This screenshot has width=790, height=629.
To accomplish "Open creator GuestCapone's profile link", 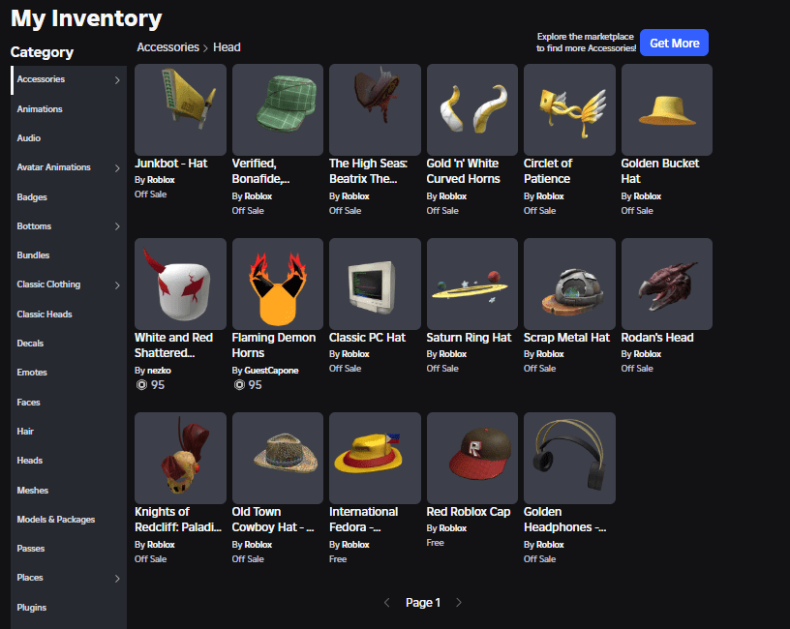I will pos(271,371).
